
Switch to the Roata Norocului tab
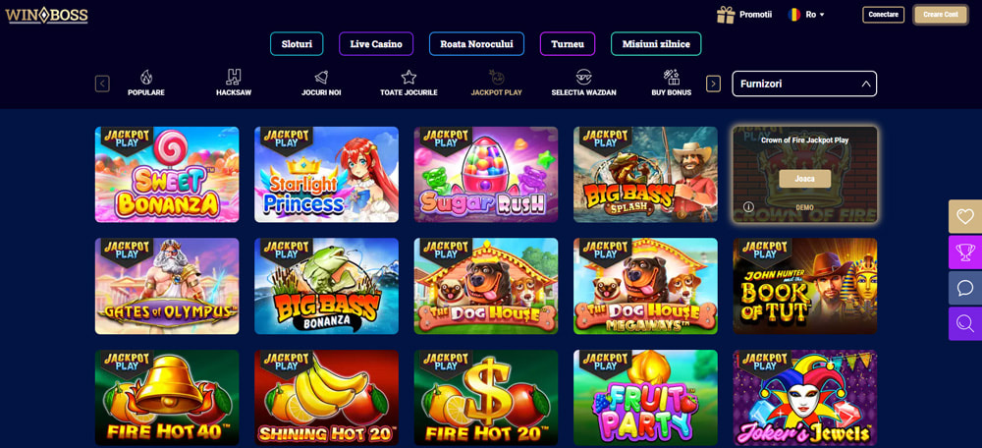(476, 44)
